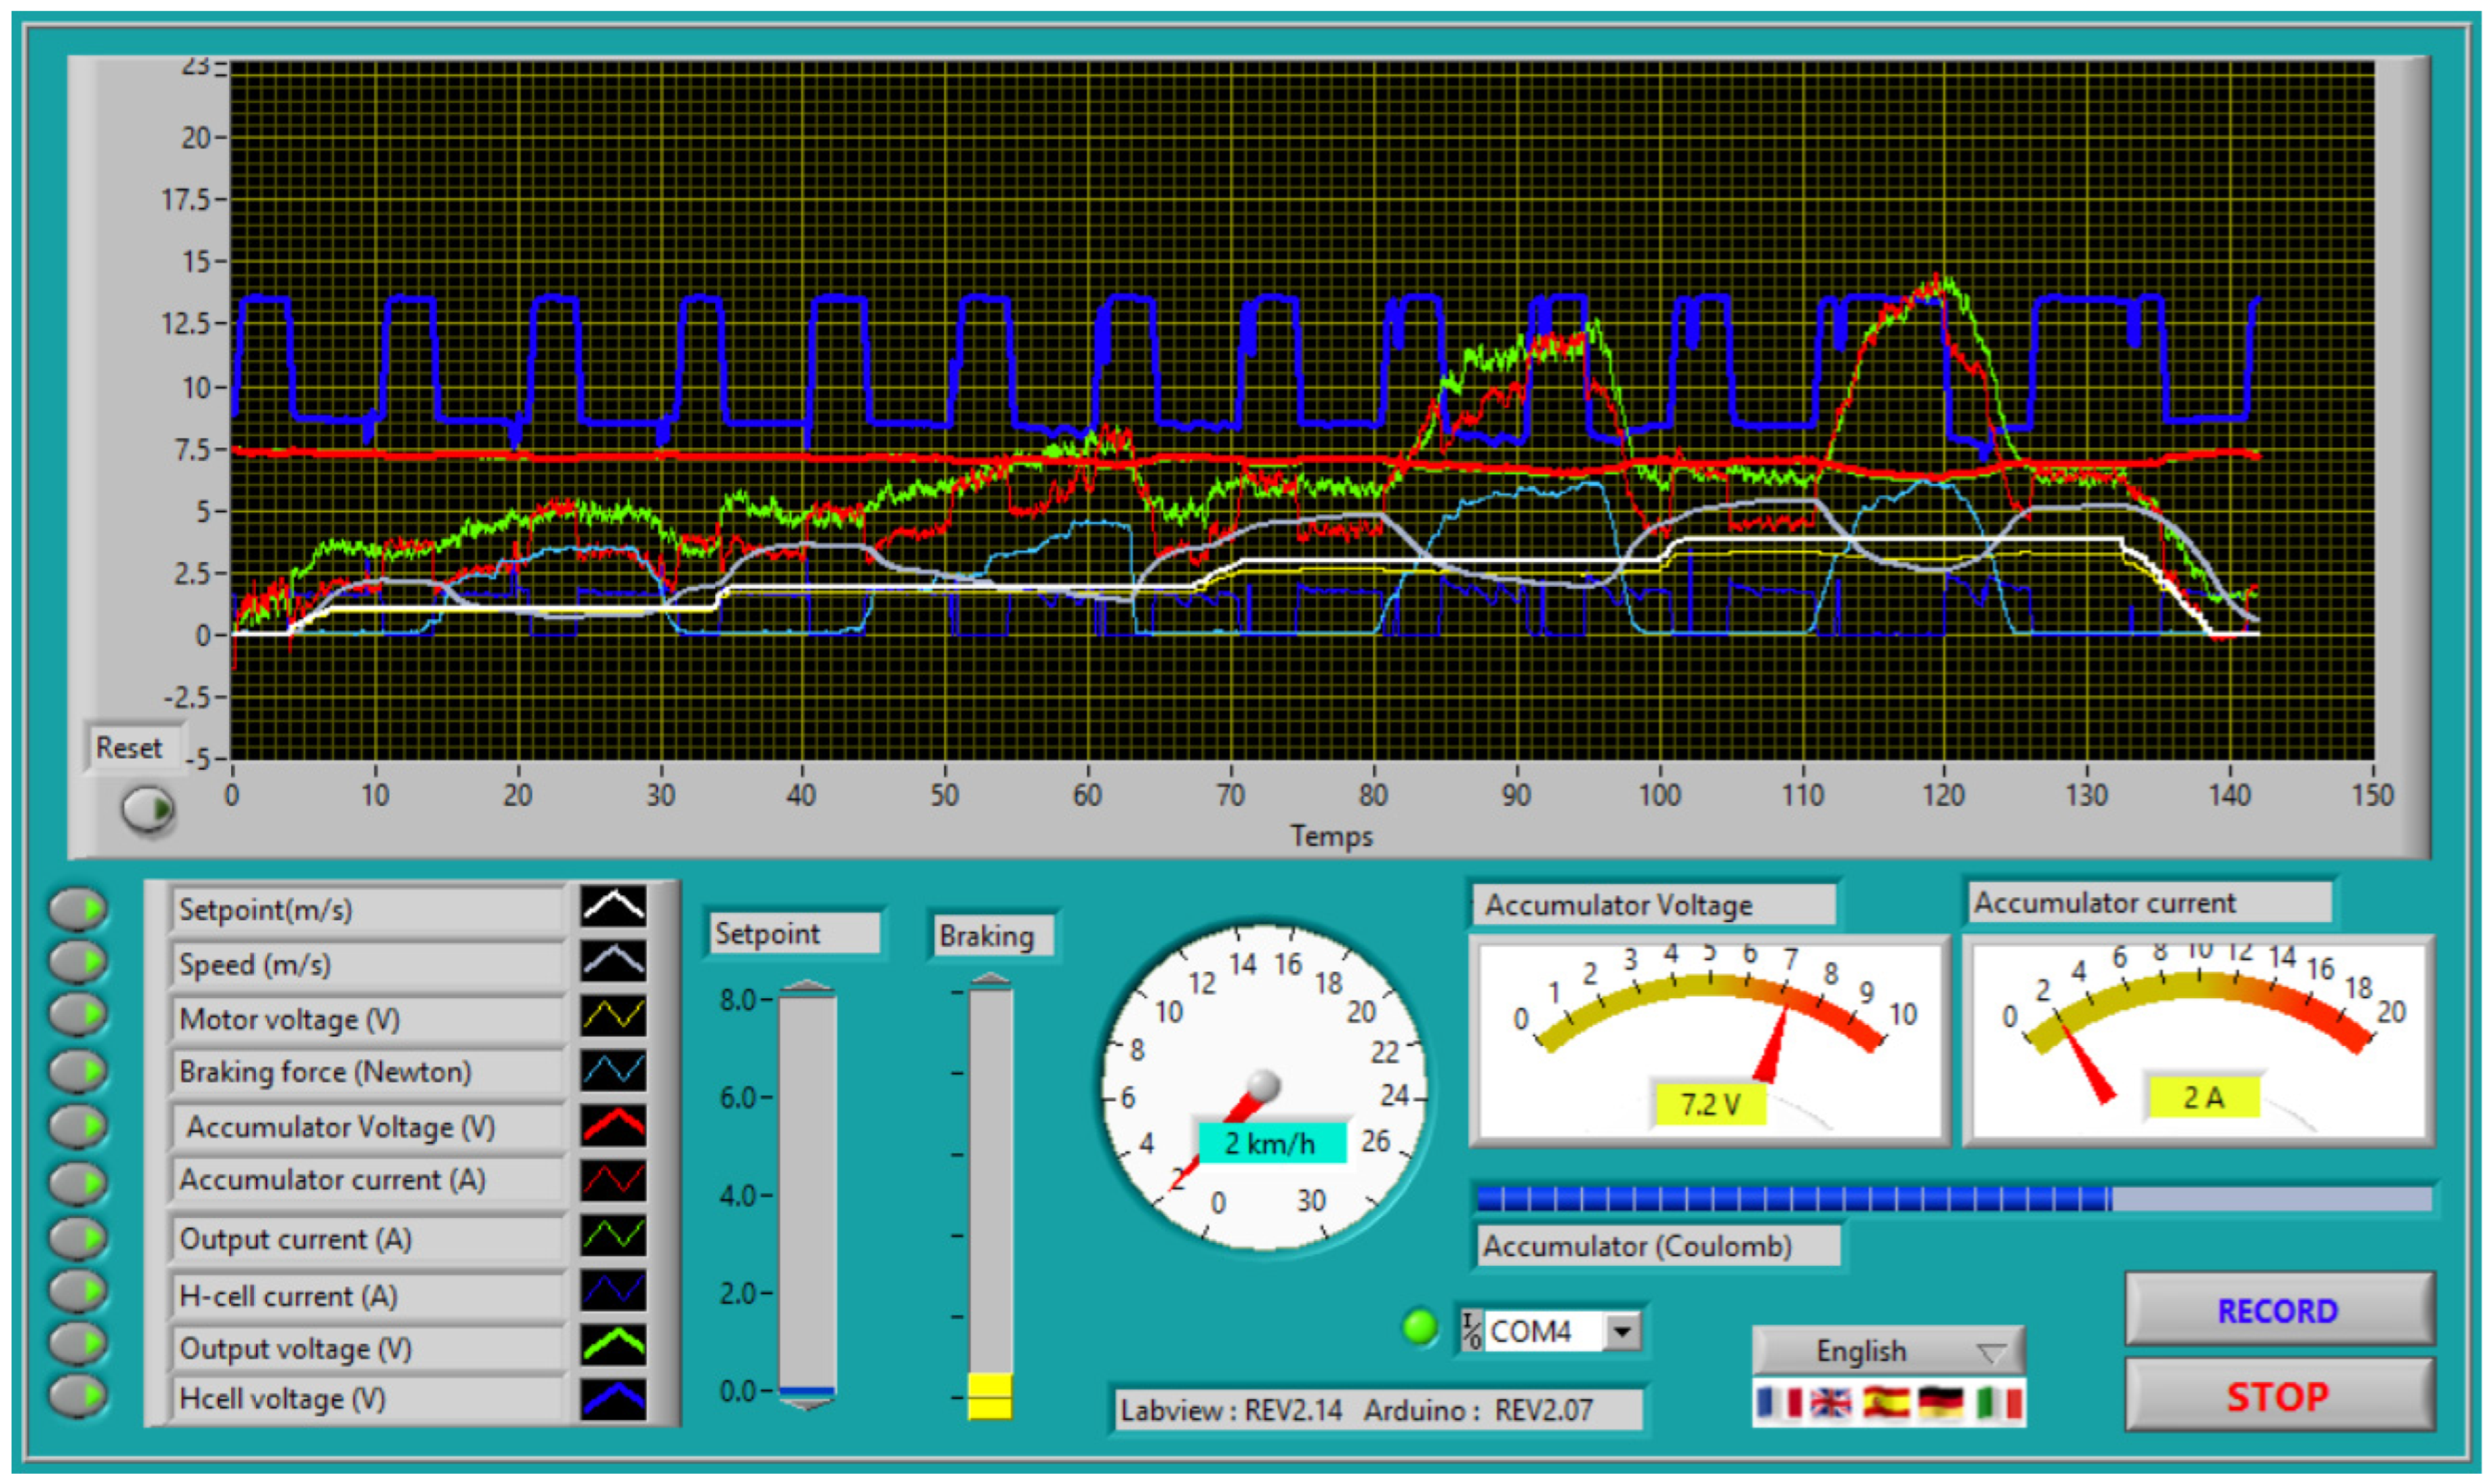This screenshot has width=2492, height=1484.
Task: Toggle the Hcell voltage (V) visibility LED
Action: (79, 1396)
